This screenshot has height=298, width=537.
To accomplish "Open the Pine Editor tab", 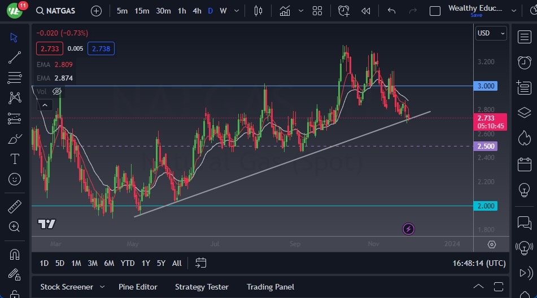I will pyautogui.click(x=138, y=287).
